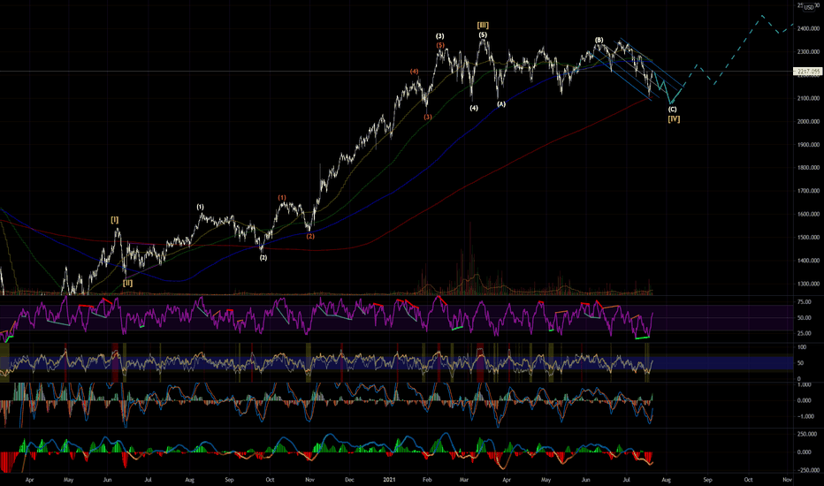This screenshot has width=824, height=486.
Task: Click the 1900.000 price axis label
Action: tap(809, 145)
